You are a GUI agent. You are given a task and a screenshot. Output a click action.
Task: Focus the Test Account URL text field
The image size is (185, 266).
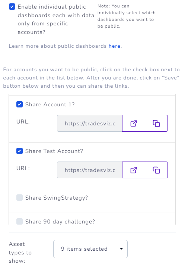(90, 170)
